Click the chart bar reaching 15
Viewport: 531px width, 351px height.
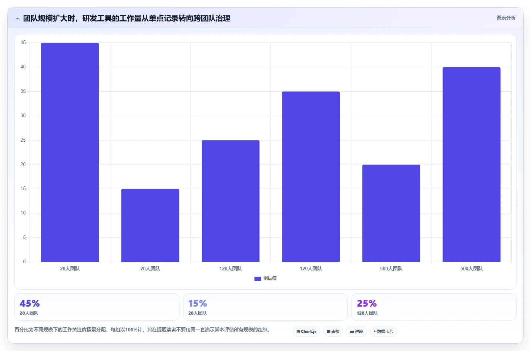click(150, 225)
